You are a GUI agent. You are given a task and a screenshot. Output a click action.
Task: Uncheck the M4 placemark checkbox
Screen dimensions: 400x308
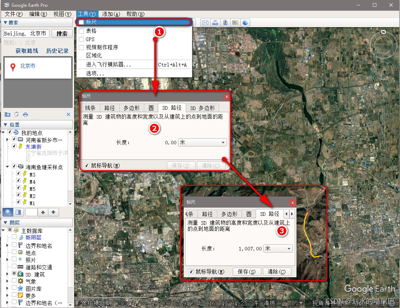point(18,180)
